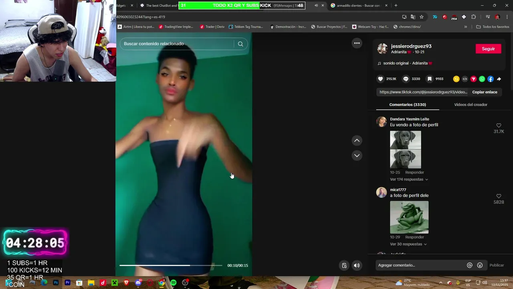Like the TikTok video with the heart icon
The height and width of the screenshot is (289, 513).
pyautogui.click(x=381, y=79)
